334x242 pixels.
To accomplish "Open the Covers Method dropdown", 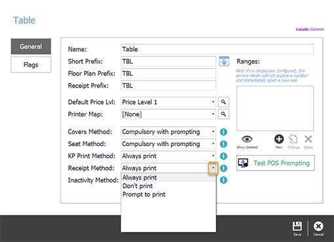I will (213, 131).
